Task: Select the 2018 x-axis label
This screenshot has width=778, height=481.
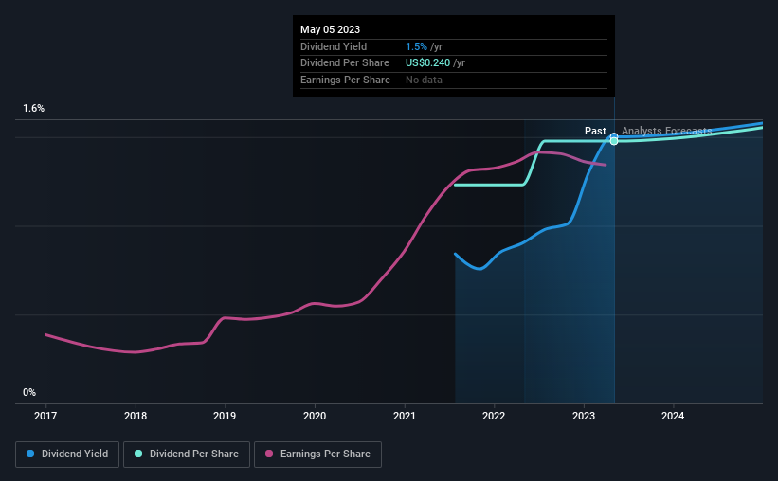Action: [x=136, y=416]
